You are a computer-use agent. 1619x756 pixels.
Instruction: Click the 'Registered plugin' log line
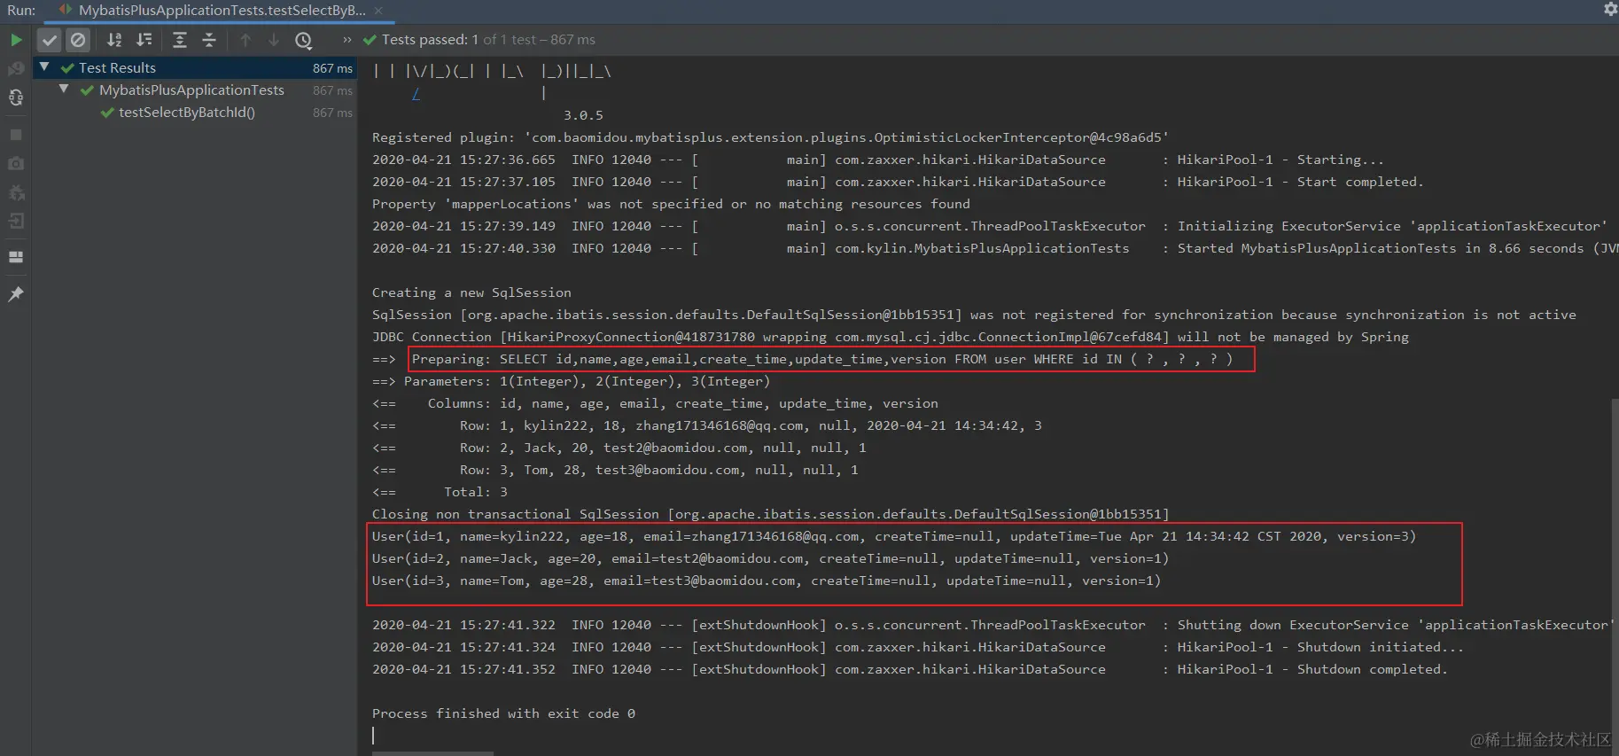click(770, 137)
